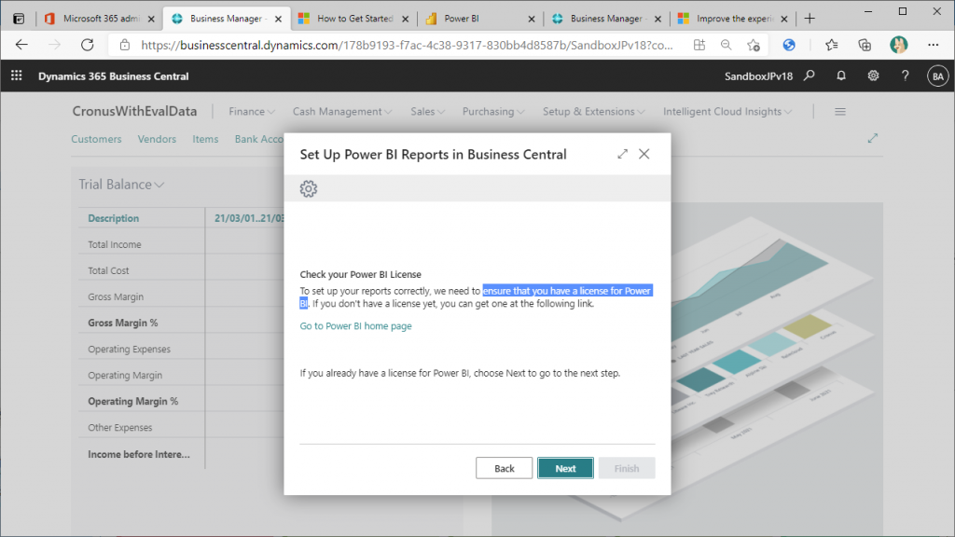
Task: Open apps available icon in address bar
Action: [x=699, y=45]
